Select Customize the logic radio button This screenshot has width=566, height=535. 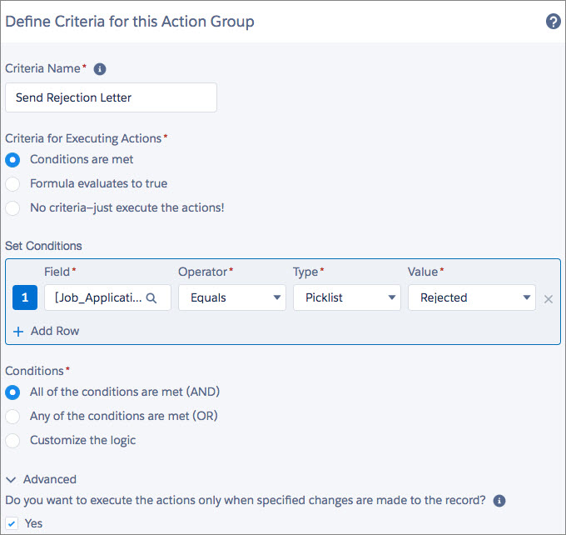coord(12,441)
